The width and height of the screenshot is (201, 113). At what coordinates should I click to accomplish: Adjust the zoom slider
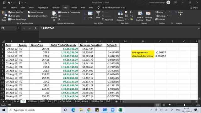coord(184,105)
